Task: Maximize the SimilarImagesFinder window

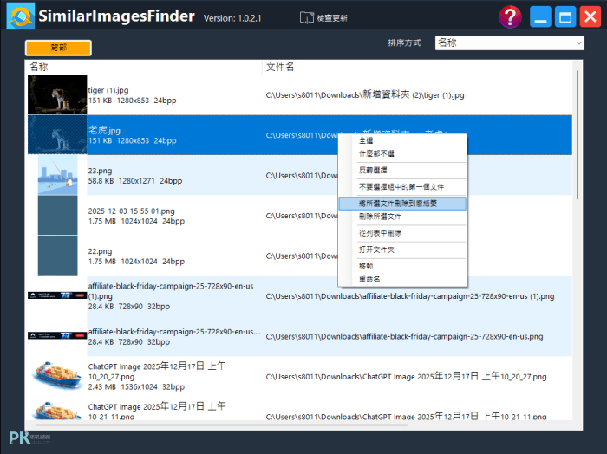Action: click(565, 17)
